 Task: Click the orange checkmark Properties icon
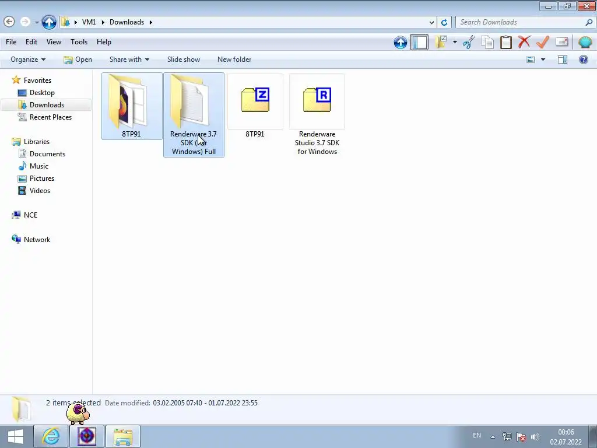[543, 41]
